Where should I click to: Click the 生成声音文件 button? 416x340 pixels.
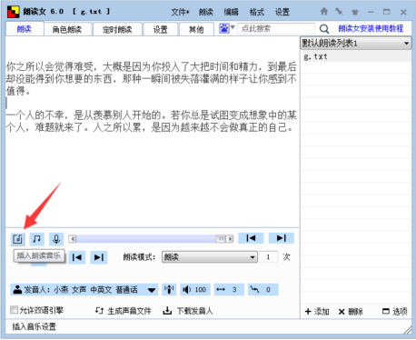pos(123,311)
